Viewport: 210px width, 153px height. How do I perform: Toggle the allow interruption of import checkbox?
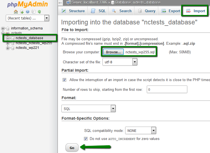tap(65, 80)
